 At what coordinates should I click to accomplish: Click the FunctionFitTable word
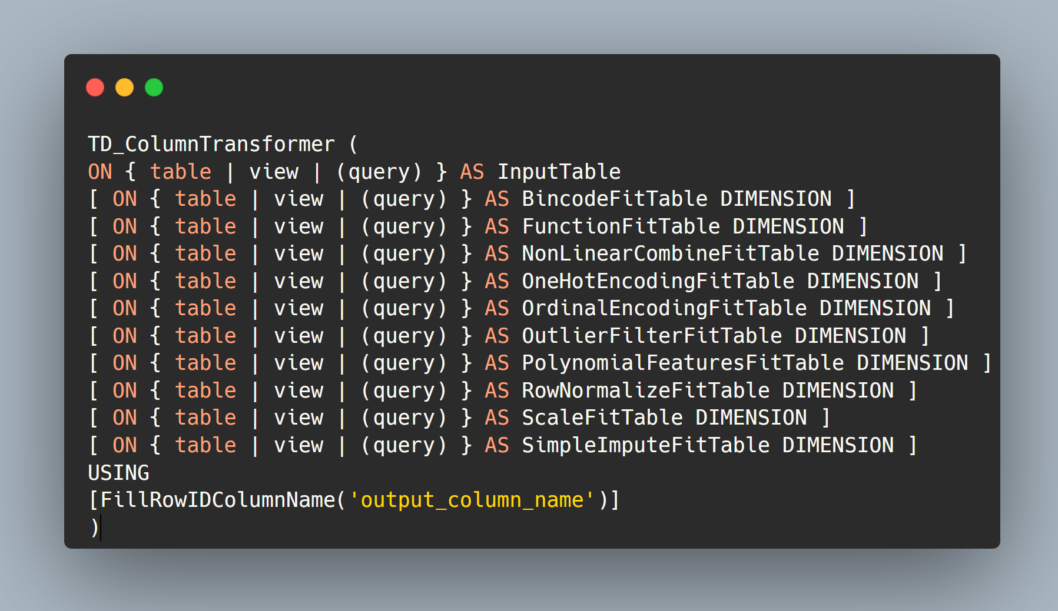click(621, 226)
